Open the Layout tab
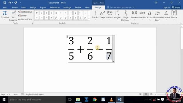This screenshot has width=183, height=103. pyautogui.click(x=43, y=7)
